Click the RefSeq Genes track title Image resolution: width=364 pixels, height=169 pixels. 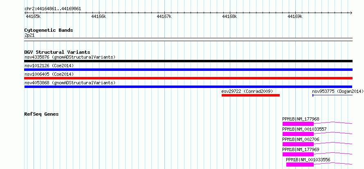coord(42,114)
